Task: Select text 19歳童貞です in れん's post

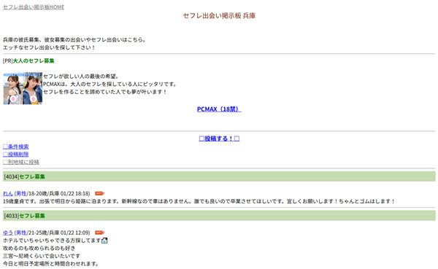Action: tap(20, 201)
